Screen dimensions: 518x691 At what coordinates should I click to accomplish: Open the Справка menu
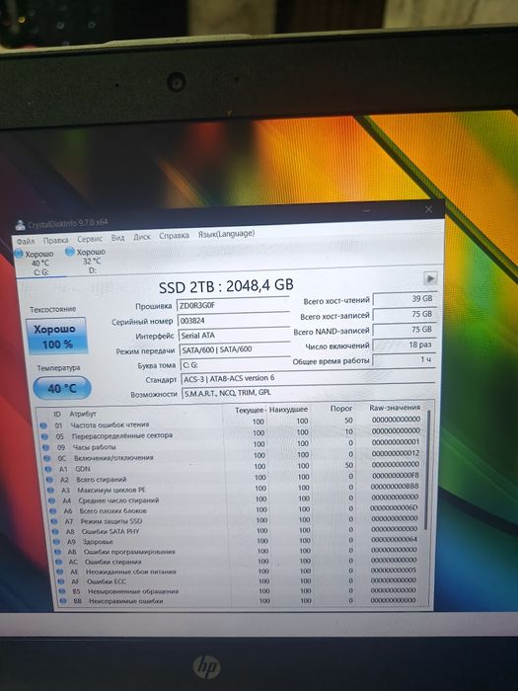(x=174, y=235)
